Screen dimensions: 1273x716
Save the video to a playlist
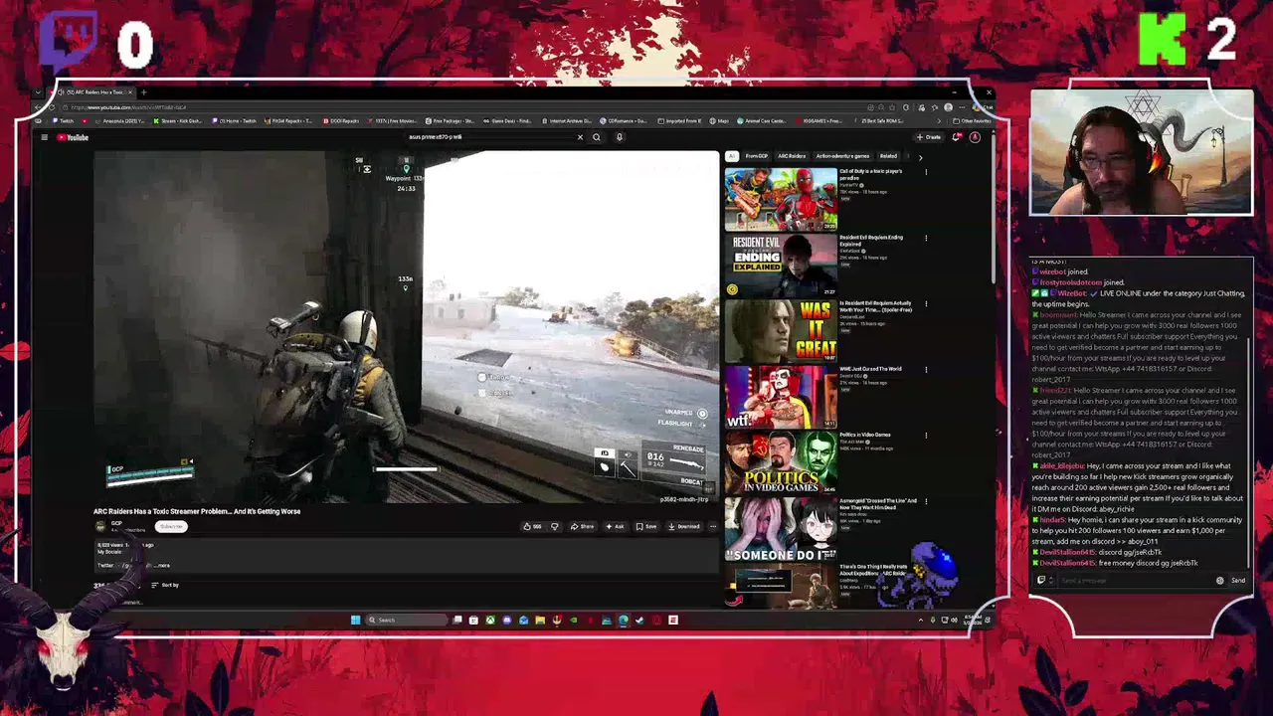[x=646, y=526]
